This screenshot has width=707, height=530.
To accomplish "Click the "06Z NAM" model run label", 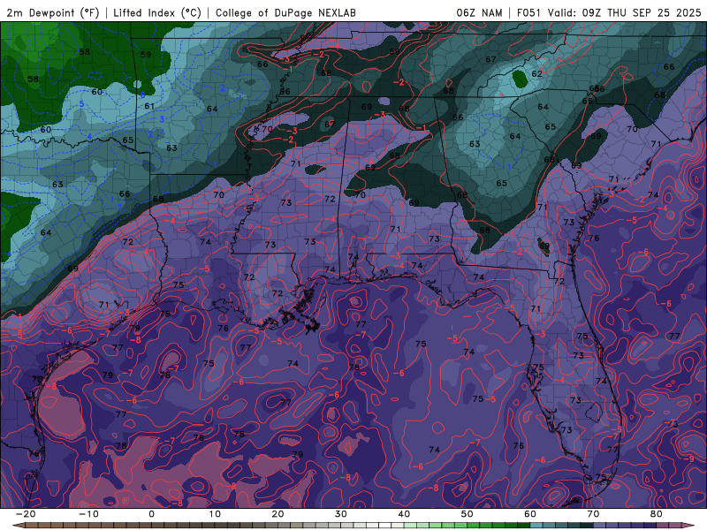I will coord(479,13).
